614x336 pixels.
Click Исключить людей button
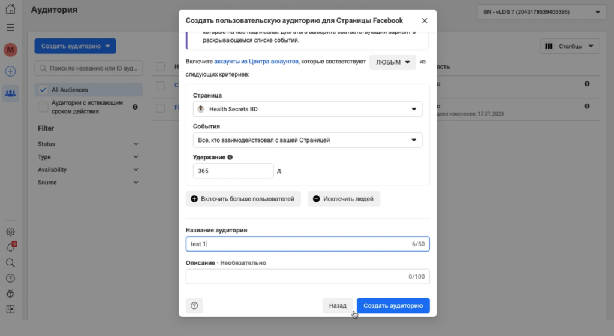pyautogui.click(x=344, y=199)
